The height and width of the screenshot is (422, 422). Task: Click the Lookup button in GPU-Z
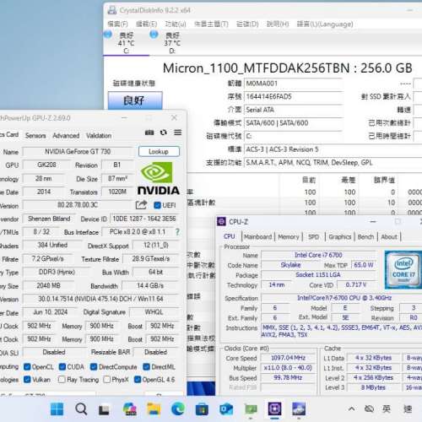[159, 152]
